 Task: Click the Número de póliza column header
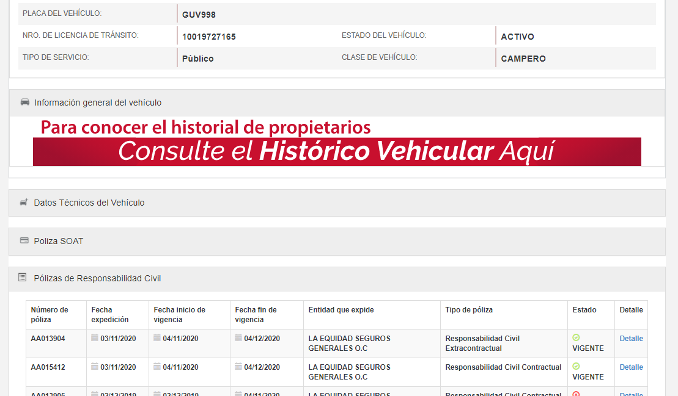(50, 314)
